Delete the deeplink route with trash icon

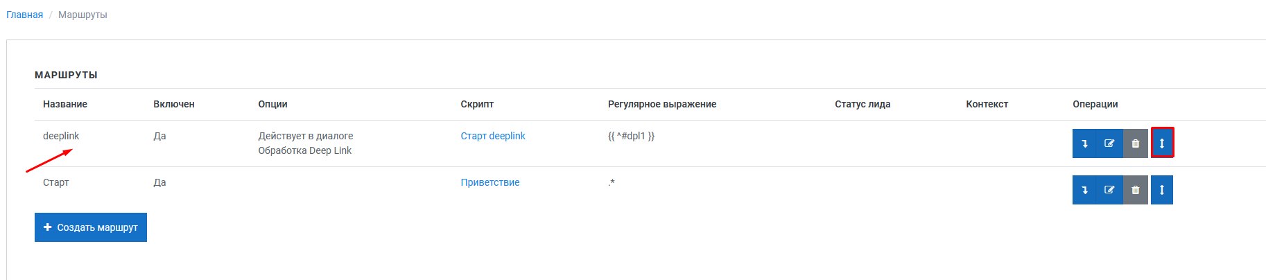[1136, 143]
